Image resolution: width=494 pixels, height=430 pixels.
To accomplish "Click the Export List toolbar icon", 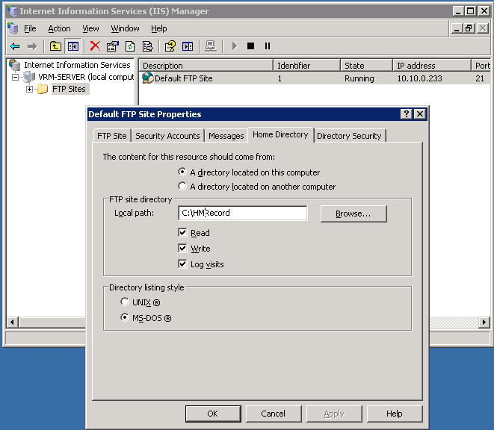I will pyautogui.click(x=147, y=46).
